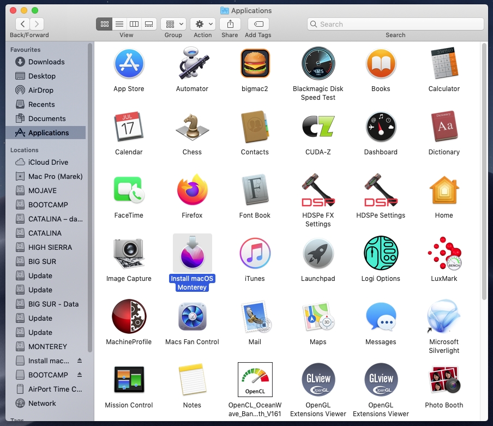Screen dimensions: 493x426
Task: Click the main window vertical scrollbar
Action: (484, 171)
